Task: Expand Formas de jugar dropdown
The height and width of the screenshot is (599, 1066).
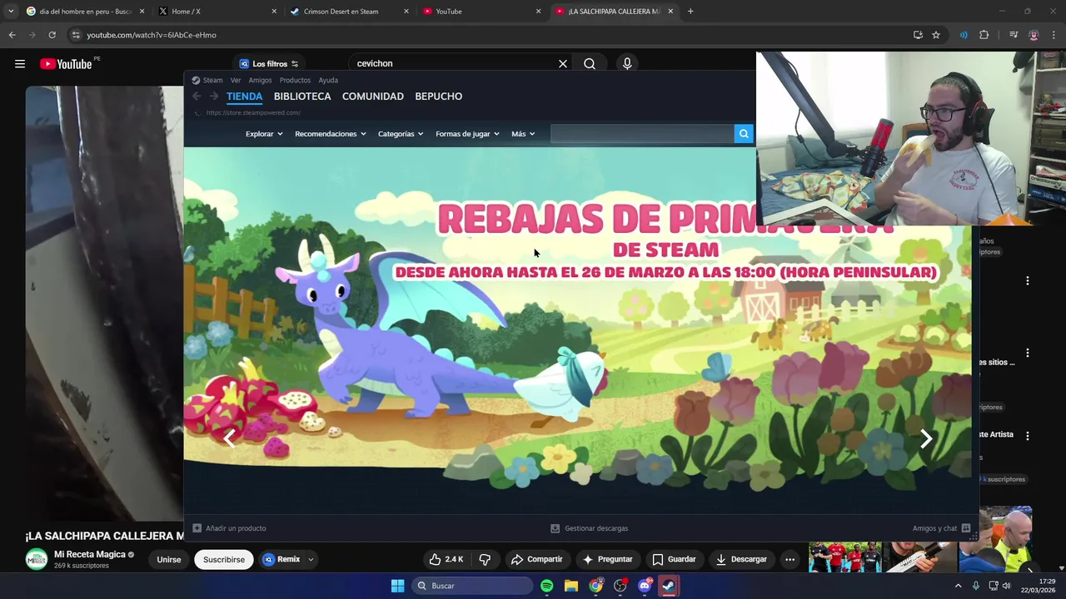Action: (x=467, y=134)
